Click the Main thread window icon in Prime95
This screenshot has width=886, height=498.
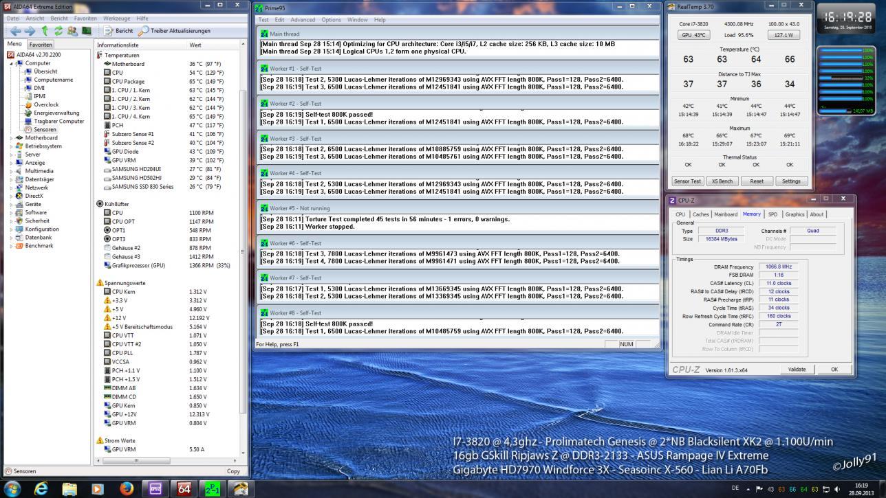click(264, 34)
